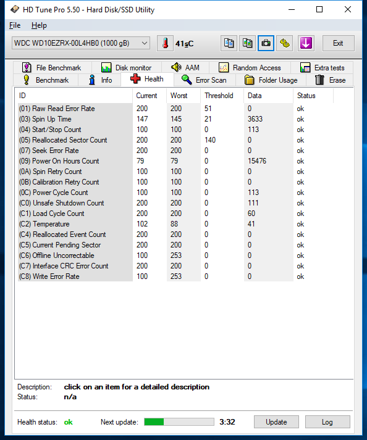The height and width of the screenshot is (440, 367).
Task: Open the options wrench icon
Action: tap(284, 43)
